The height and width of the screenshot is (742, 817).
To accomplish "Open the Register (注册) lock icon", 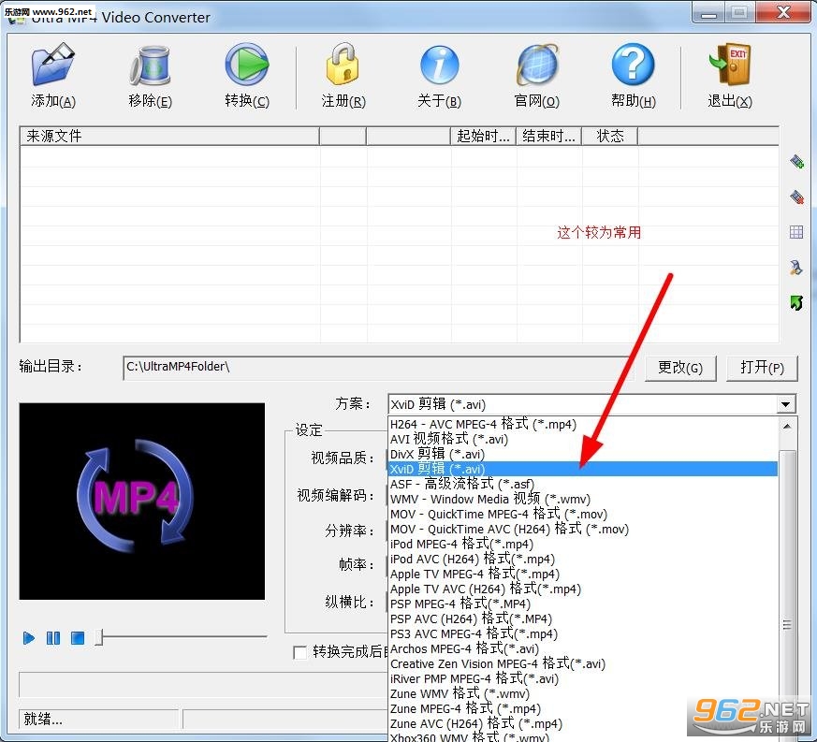I will click(x=343, y=64).
